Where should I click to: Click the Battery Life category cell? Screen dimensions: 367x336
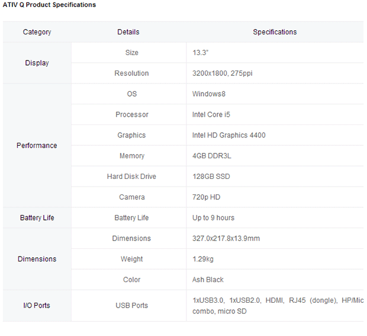[x=37, y=217]
